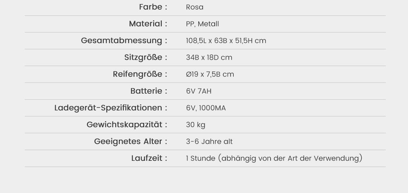Click the 'Gesamtabmessung :' label
This screenshot has width=408, height=193.
point(124,41)
